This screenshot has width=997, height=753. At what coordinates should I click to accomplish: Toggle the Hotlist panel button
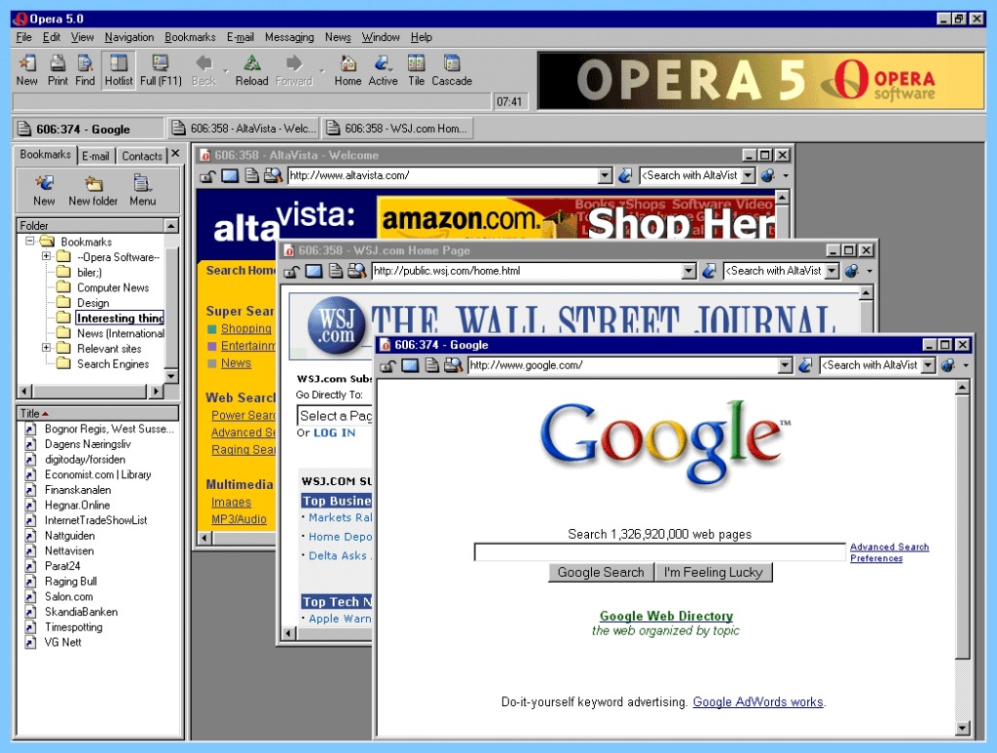(x=118, y=70)
